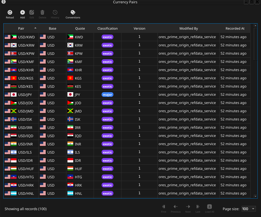Click the Showing all records (100) status text
Image resolution: width=261 pixels, height=217 pixels.
coord(26,209)
